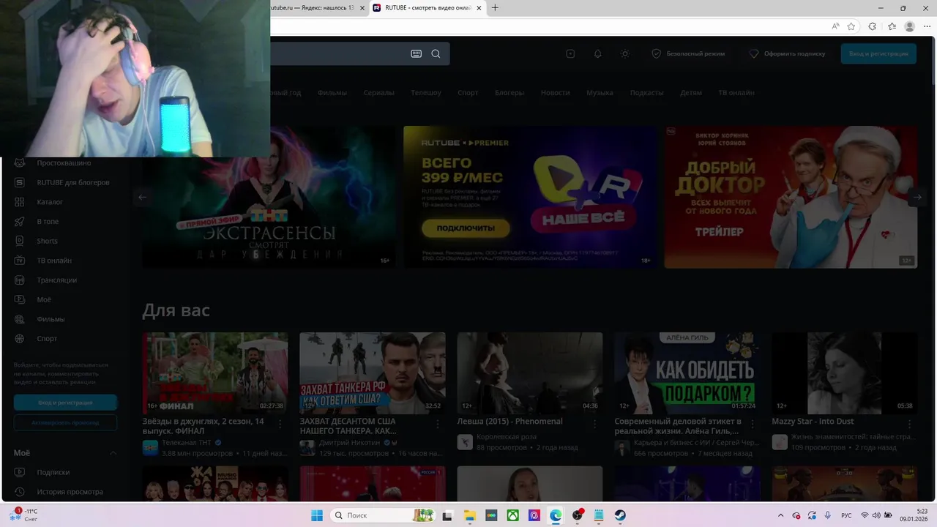Open the notifications bell
937x527 pixels.
[x=597, y=53]
